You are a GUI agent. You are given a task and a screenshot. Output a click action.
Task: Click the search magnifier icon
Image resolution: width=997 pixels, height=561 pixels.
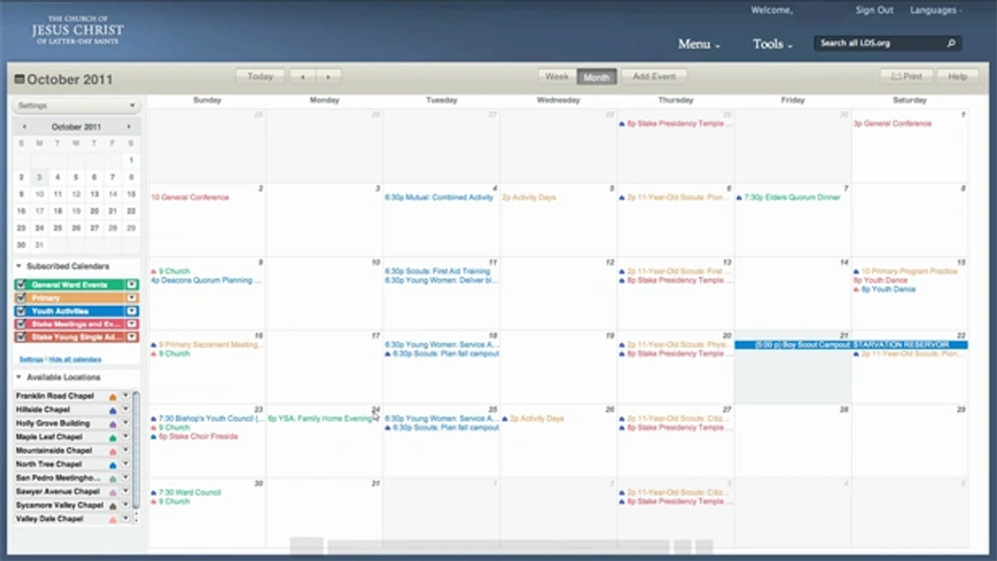(951, 43)
